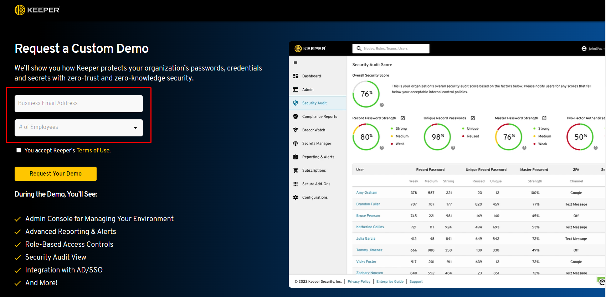Click the Secure Add-Ons grid icon
The height and width of the screenshot is (297, 606).
point(296,184)
